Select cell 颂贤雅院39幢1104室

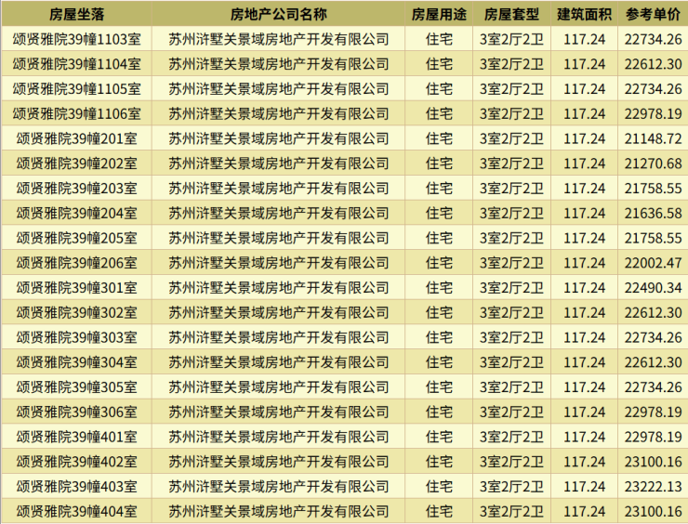[77, 64]
